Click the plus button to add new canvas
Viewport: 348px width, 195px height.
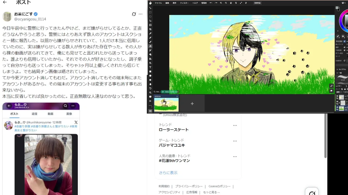coord(192,103)
